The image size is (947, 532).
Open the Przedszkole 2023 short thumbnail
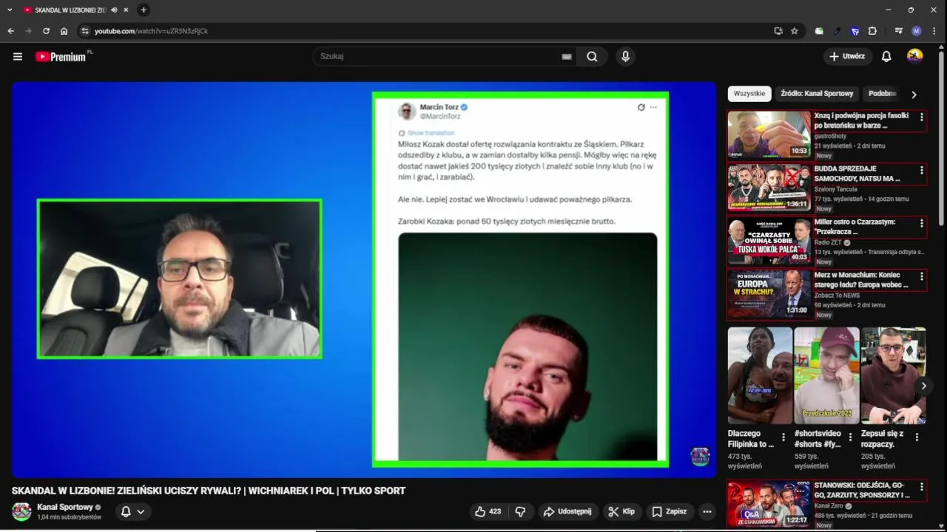827,375
